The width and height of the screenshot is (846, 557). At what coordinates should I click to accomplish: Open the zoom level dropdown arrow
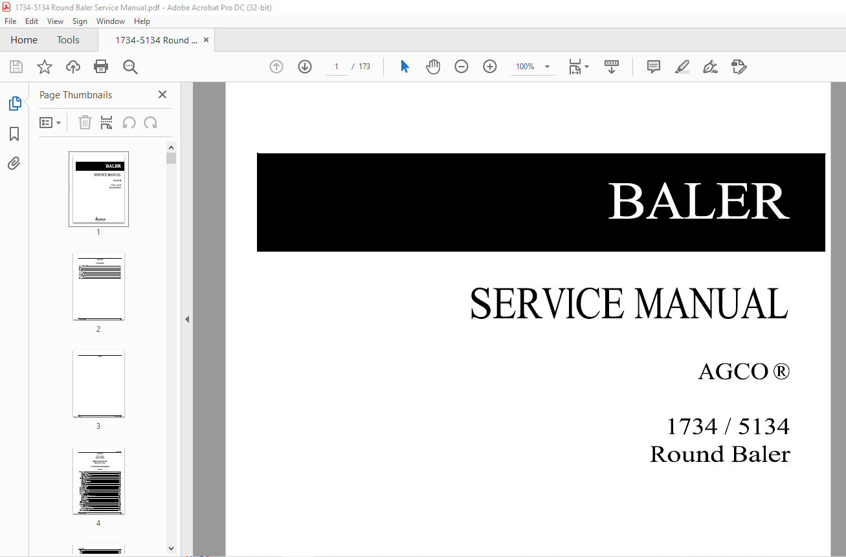click(547, 67)
